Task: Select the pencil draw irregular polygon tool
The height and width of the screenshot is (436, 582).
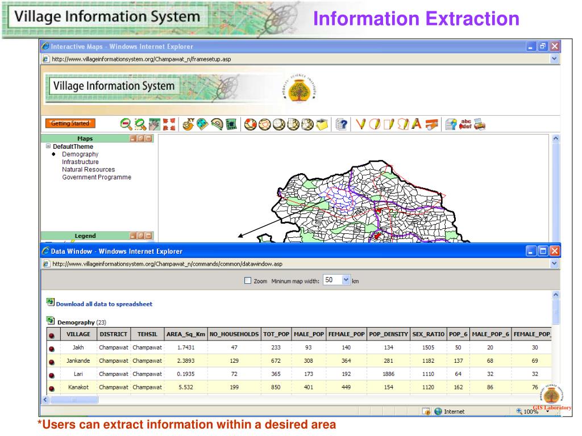Action: [x=403, y=124]
